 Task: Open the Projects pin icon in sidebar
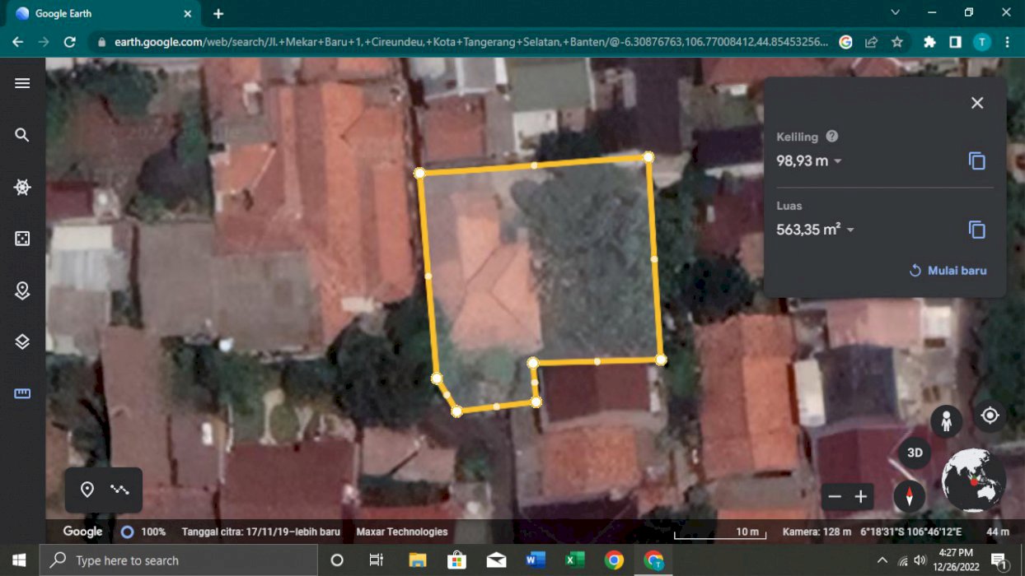(x=22, y=290)
